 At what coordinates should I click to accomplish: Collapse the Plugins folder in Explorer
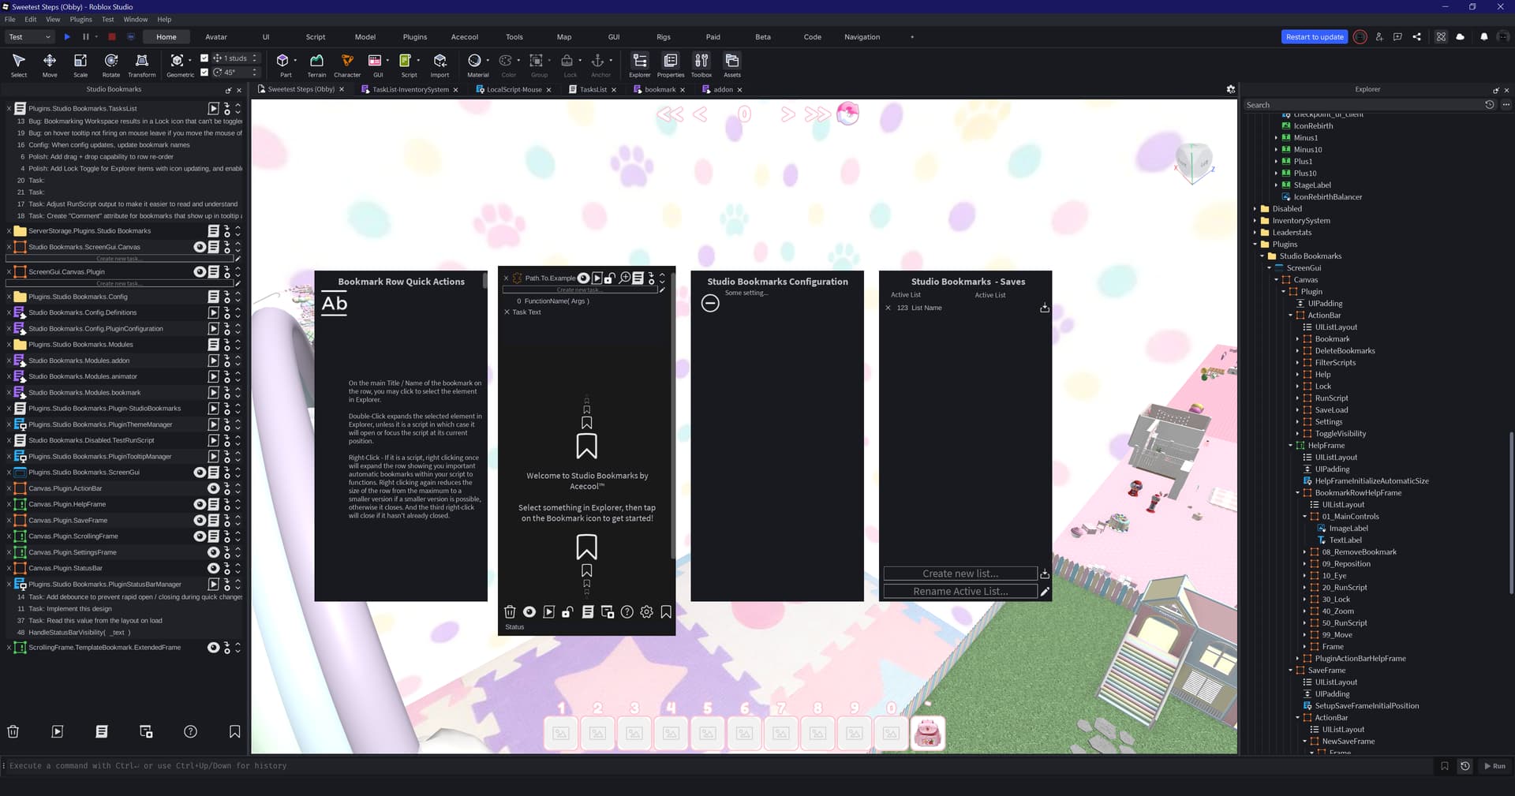[1255, 245]
